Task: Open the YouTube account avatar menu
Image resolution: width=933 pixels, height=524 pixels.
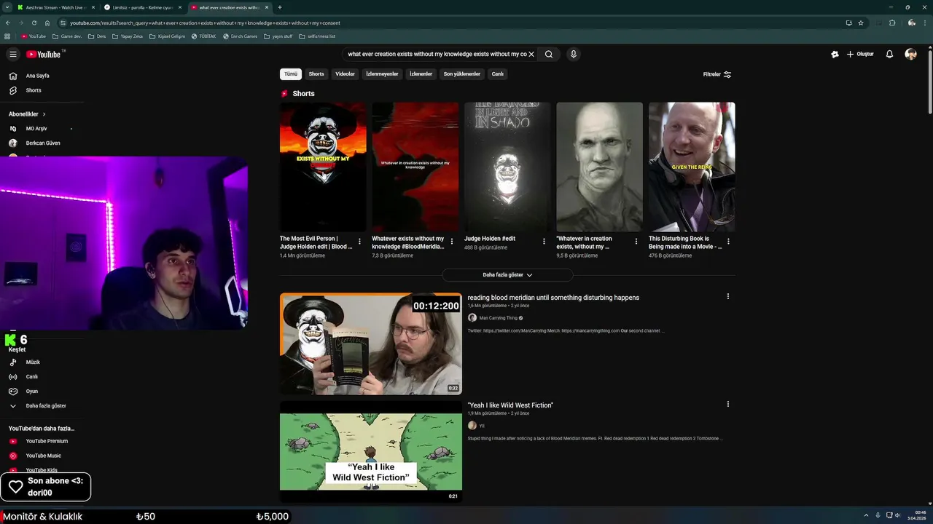Action: pyautogui.click(x=910, y=54)
